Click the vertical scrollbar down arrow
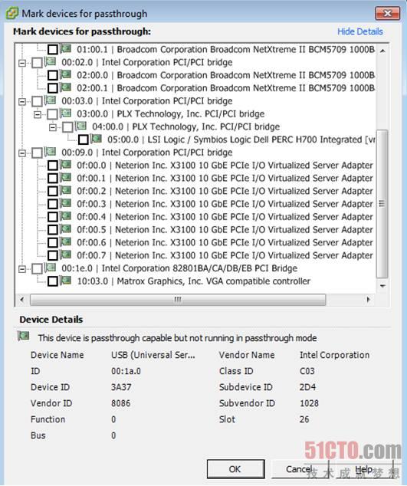 tap(382, 286)
